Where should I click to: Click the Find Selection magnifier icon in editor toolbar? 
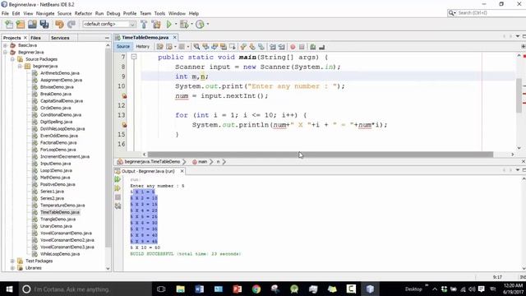tap(196, 47)
